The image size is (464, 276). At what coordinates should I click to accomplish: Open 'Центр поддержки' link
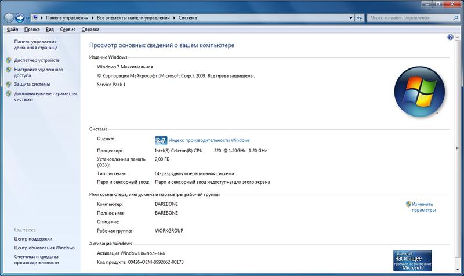point(33,239)
